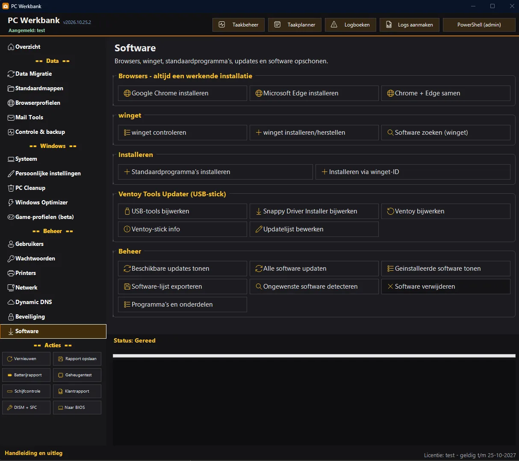
Task: Click the padlock icon beside Beveiliging
Action: pos(11,317)
